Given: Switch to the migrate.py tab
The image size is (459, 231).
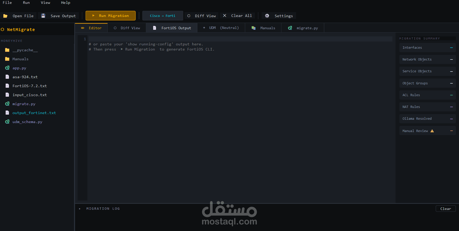Looking at the screenshot, I should pyautogui.click(x=303, y=28).
